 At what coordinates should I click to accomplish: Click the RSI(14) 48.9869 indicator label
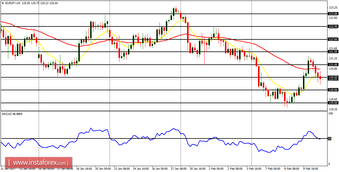coord(12,114)
